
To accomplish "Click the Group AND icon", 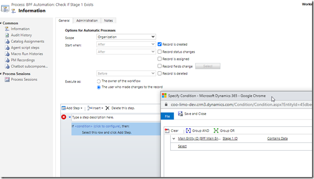I will pyautogui.click(x=188, y=131).
